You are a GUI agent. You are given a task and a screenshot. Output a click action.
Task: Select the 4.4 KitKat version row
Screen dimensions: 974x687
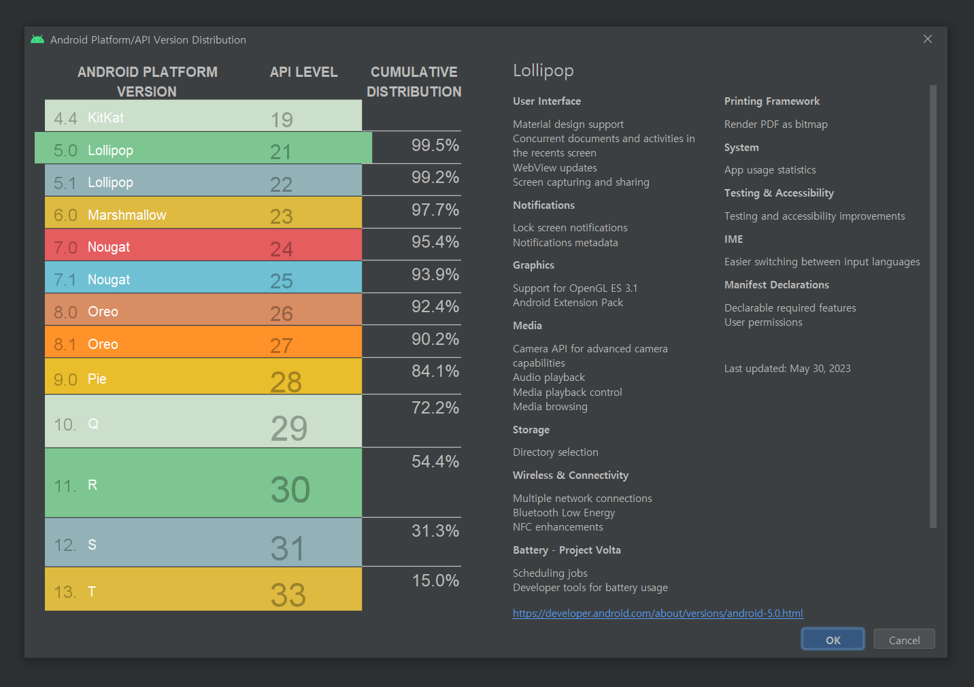pyautogui.click(x=203, y=116)
